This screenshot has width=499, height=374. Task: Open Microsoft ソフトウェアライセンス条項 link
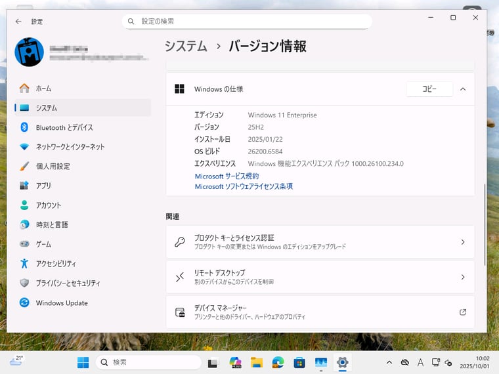(244, 187)
